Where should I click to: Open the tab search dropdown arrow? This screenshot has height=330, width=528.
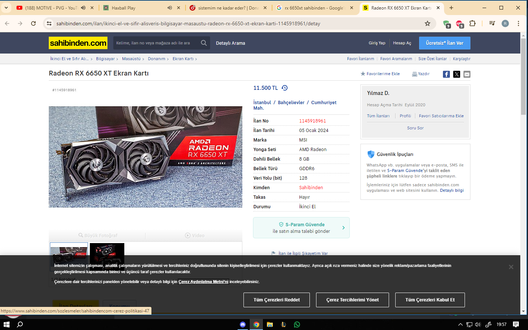6,8
